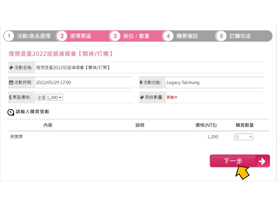Screen dimensions: 277x207
Task: Click the step 1 circle number icon
Action: [9, 36]
